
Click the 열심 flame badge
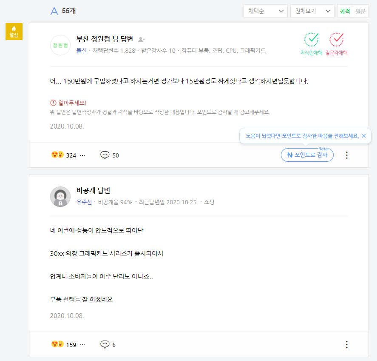pyautogui.click(x=14, y=32)
